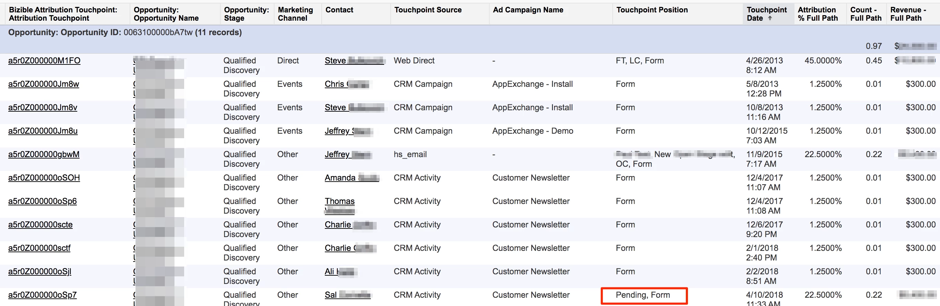Open touchpoint record a5r0Z000000Jm8w
Screen dimensions: 940x306
pos(43,84)
